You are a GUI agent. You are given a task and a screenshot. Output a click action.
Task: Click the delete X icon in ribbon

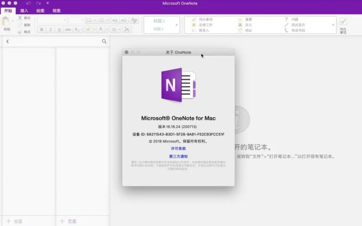click(127, 29)
